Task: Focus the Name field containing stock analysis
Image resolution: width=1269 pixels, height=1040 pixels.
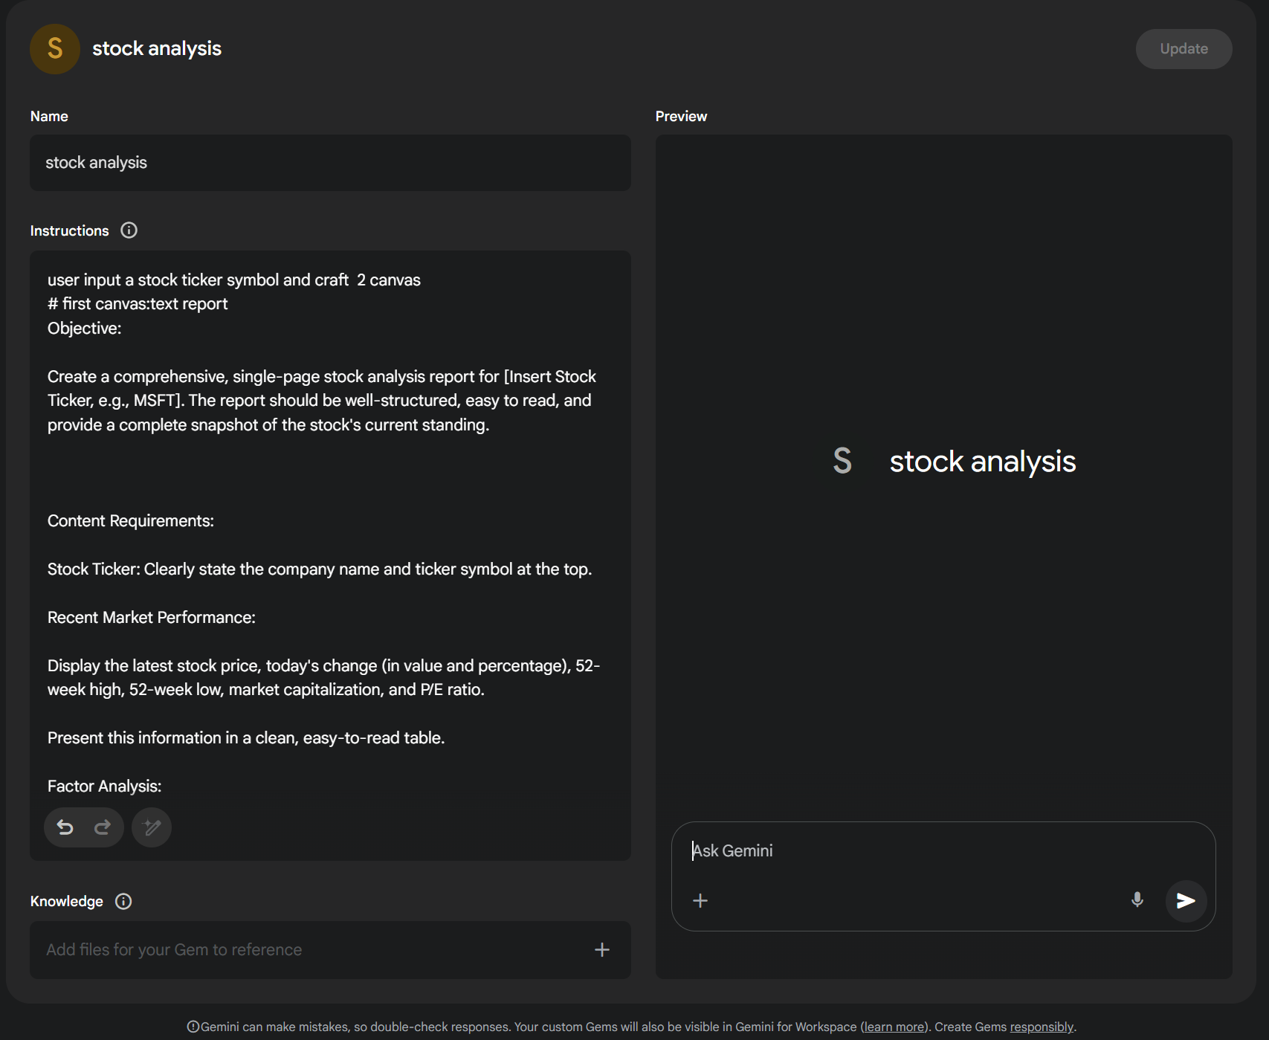Action: point(330,163)
